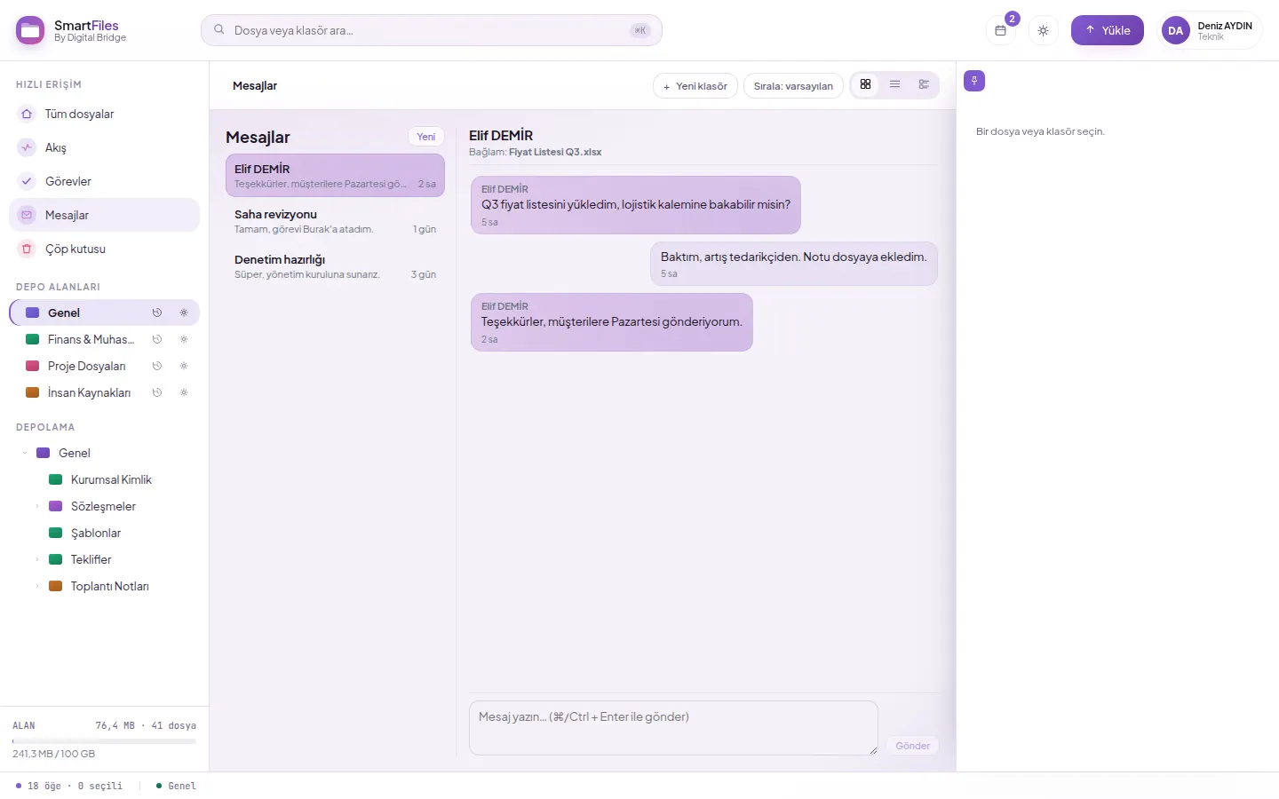Viewport: 1279px width, 799px height.
Task: Select the Genel depot area
Action: click(x=104, y=312)
